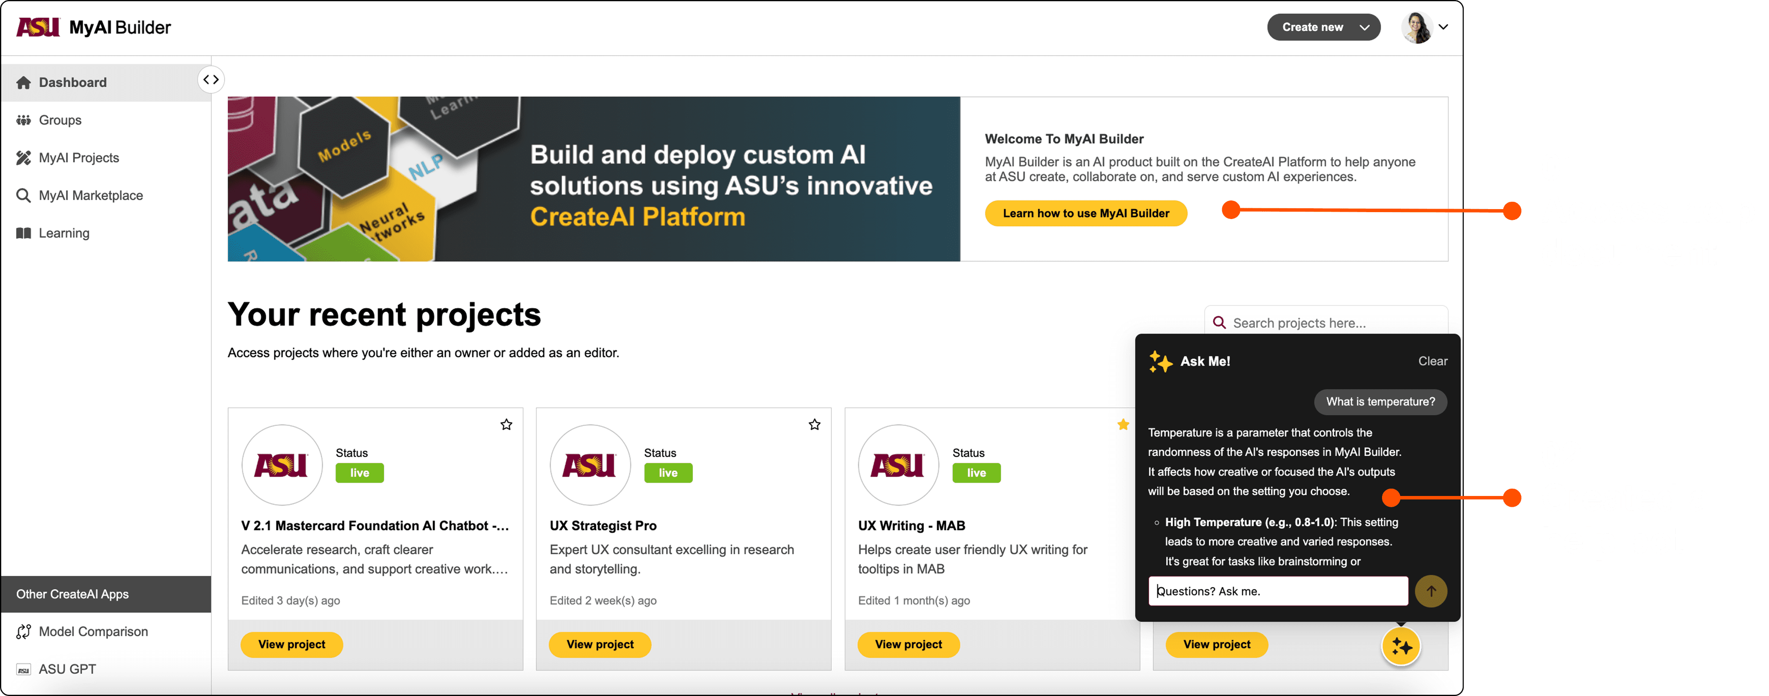Click ASU logo on Mastercard Foundation card
Screen dimensions: 1769x696
point(282,465)
